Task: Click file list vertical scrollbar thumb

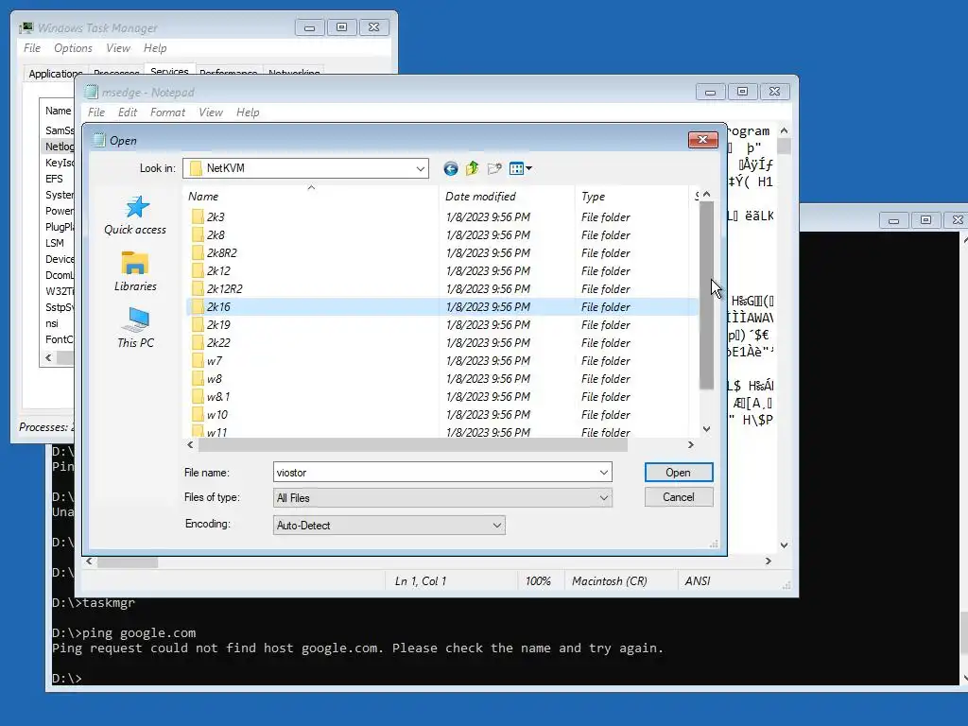Action: coord(706,296)
